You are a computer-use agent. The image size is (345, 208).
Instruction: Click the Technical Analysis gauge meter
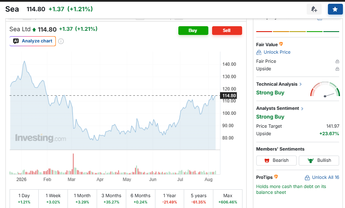325,89
